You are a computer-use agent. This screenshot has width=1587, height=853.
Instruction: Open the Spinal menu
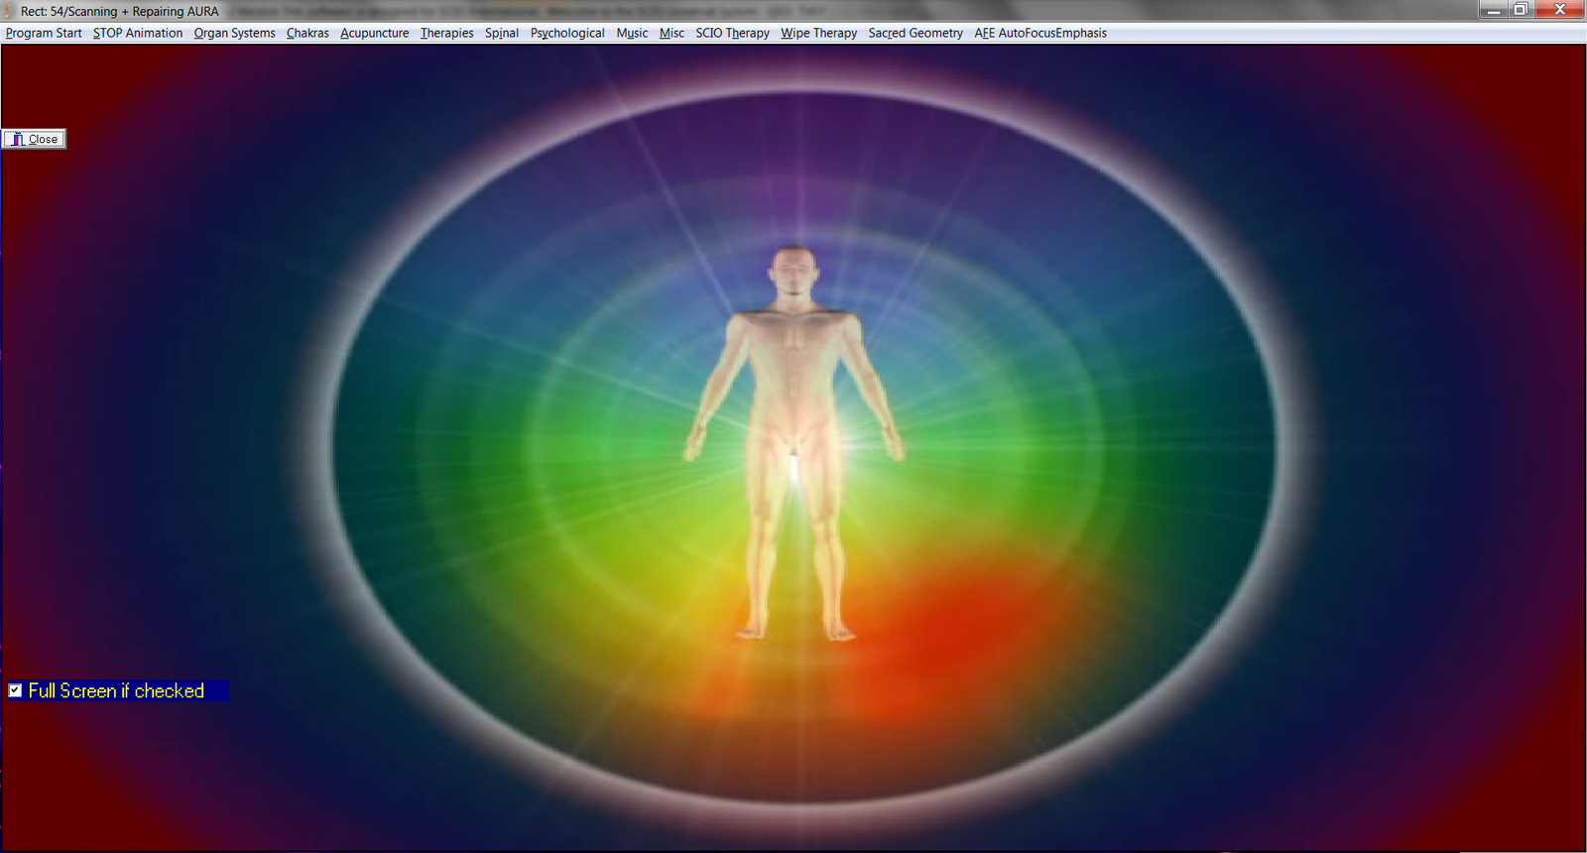coord(502,33)
